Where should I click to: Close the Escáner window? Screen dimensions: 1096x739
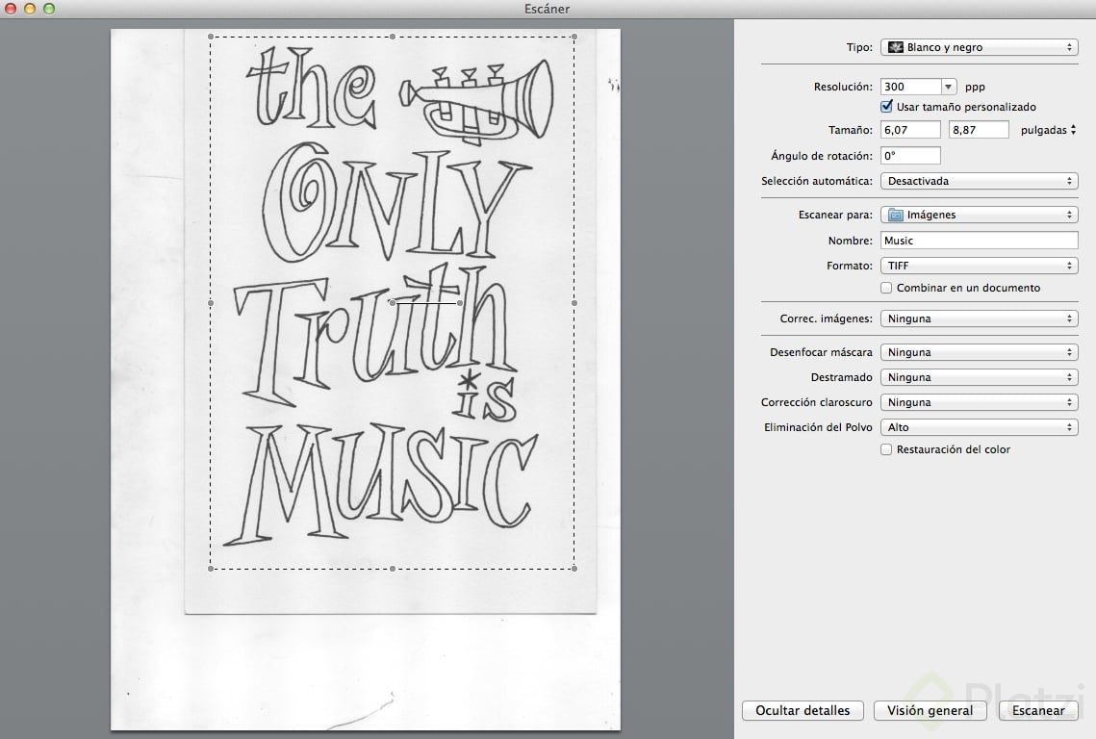click(x=10, y=9)
